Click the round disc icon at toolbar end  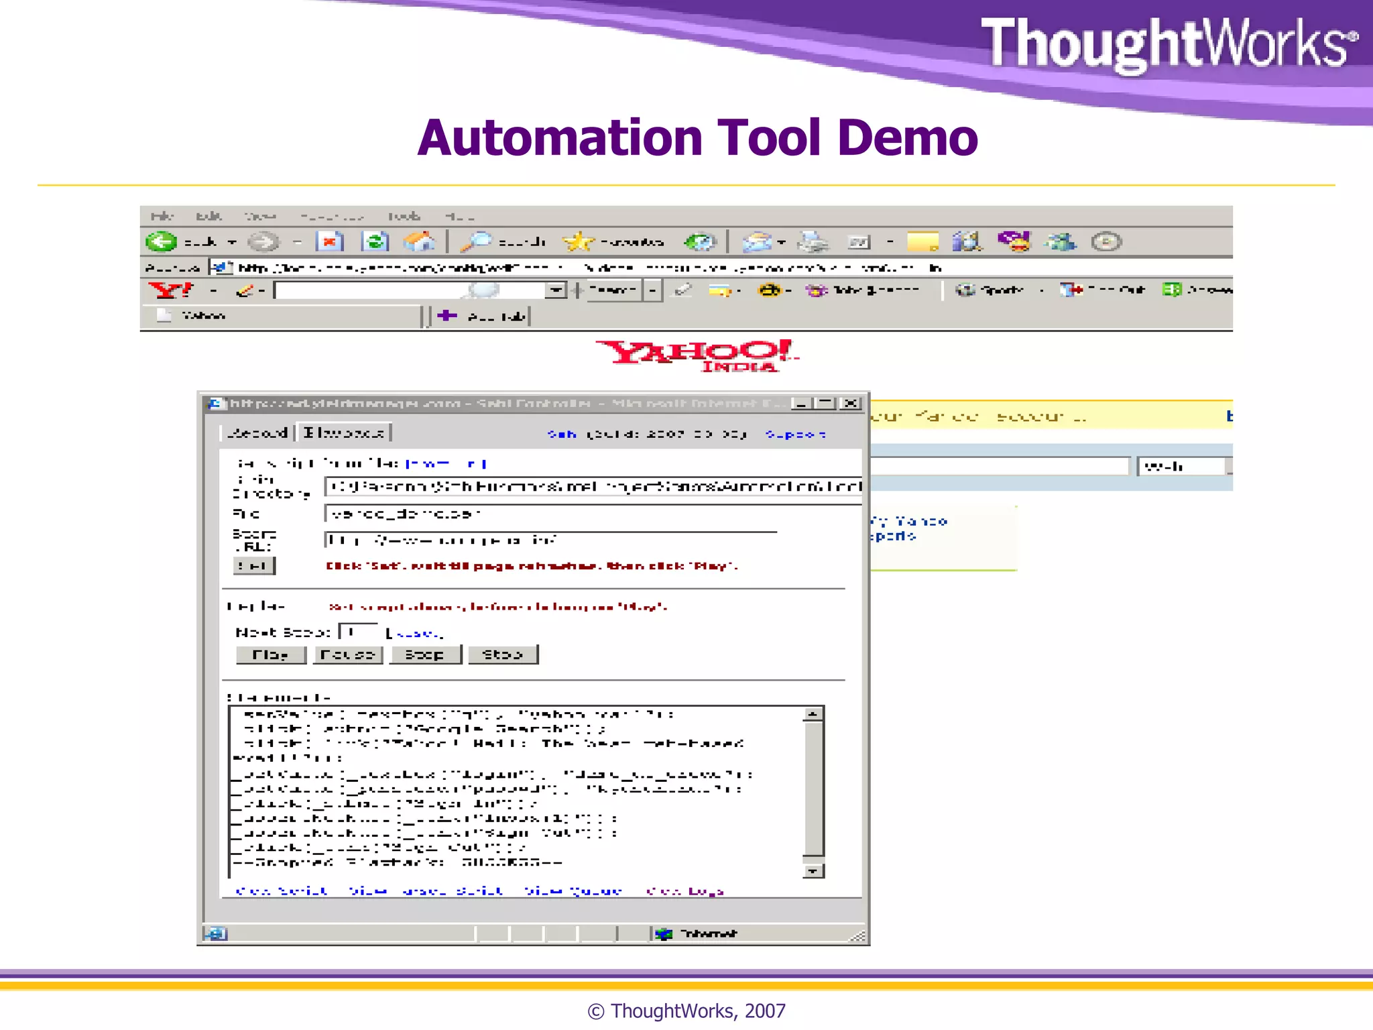pyautogui.click(x=1106, y=241)
